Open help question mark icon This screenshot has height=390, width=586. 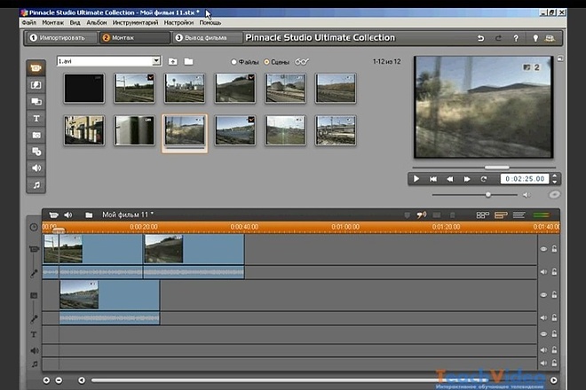(516, 38)
